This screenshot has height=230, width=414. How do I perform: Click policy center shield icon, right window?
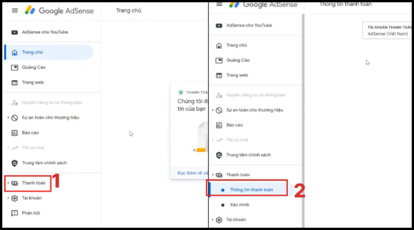point(219,155)
